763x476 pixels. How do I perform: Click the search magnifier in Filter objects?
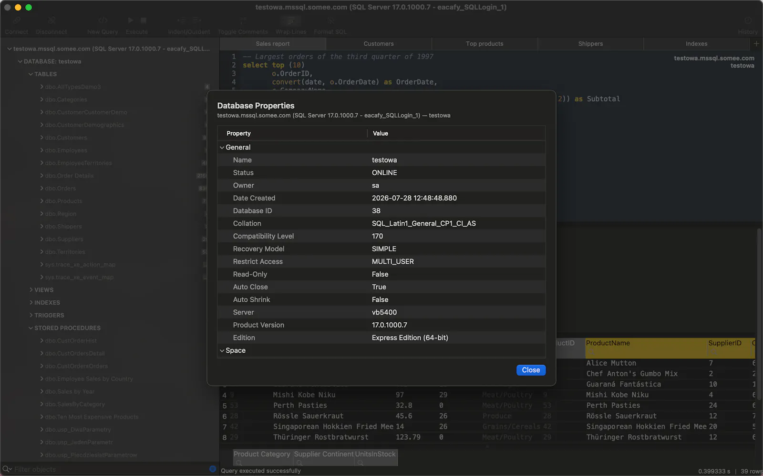(x=7, y=469)
